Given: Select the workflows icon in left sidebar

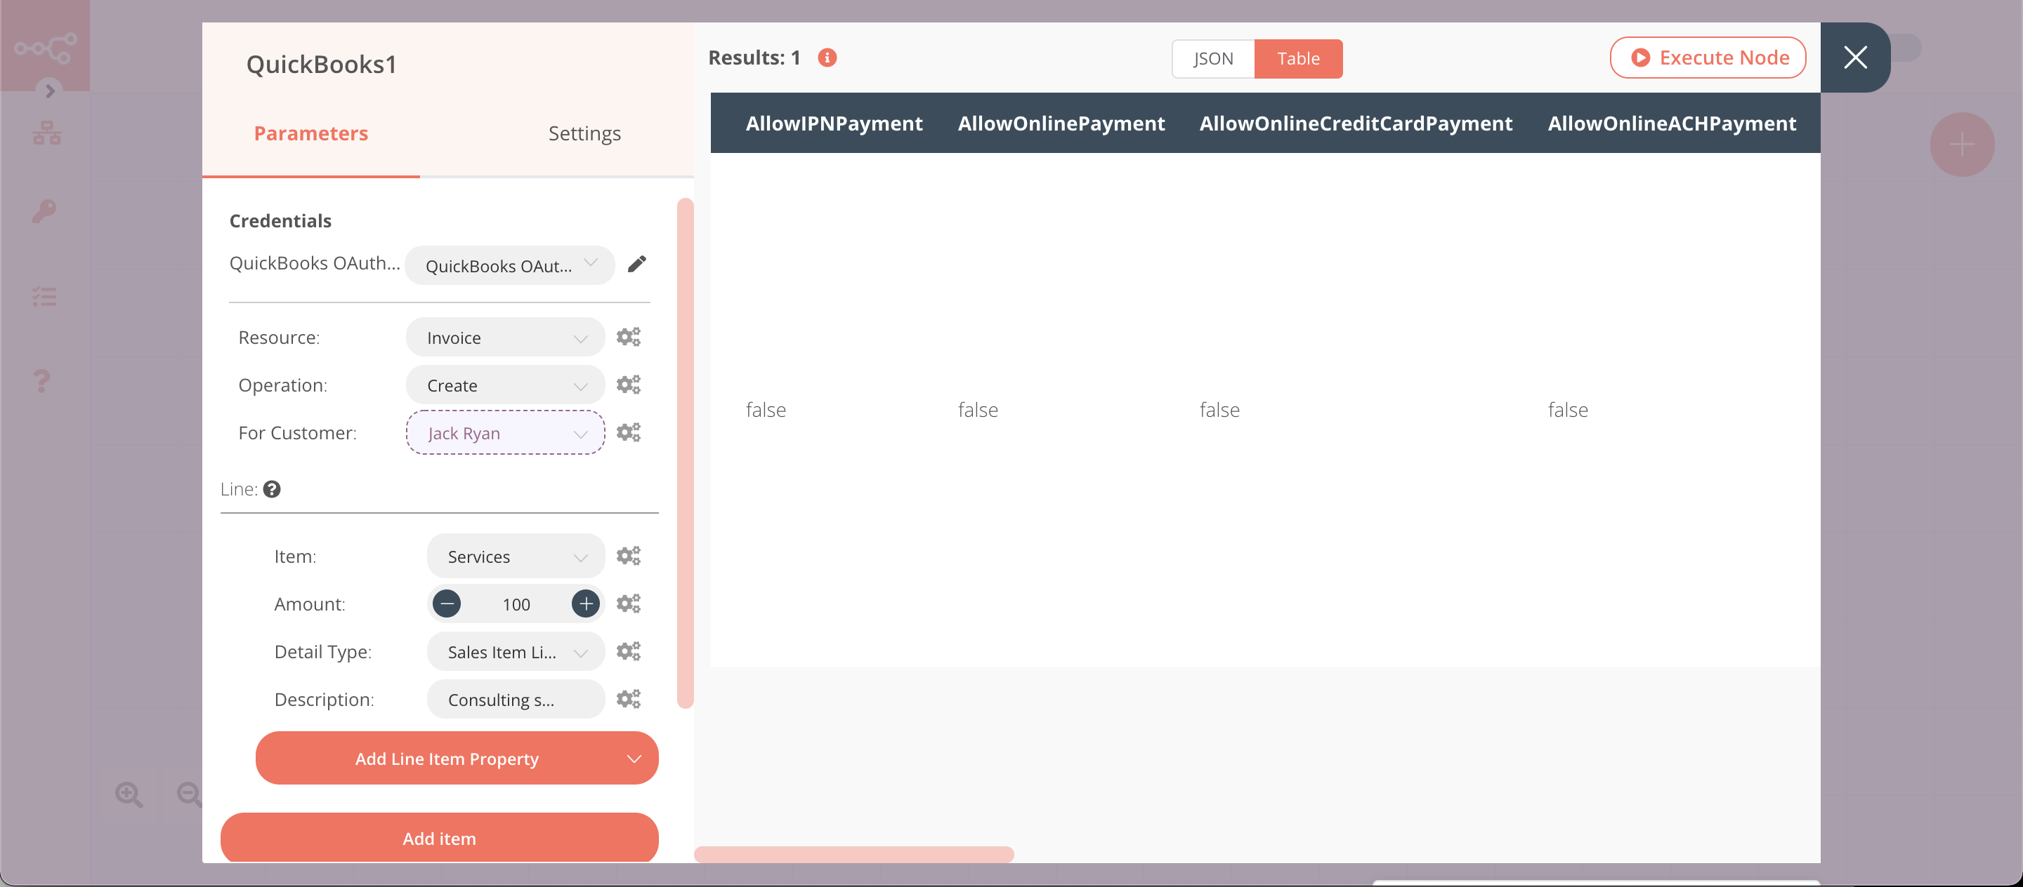Looking at the screenshot, I should [46, 133].
